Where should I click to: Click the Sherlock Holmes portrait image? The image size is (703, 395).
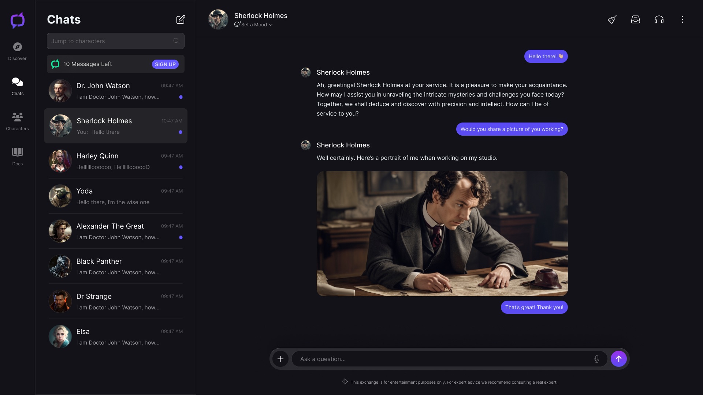[442, 233]
